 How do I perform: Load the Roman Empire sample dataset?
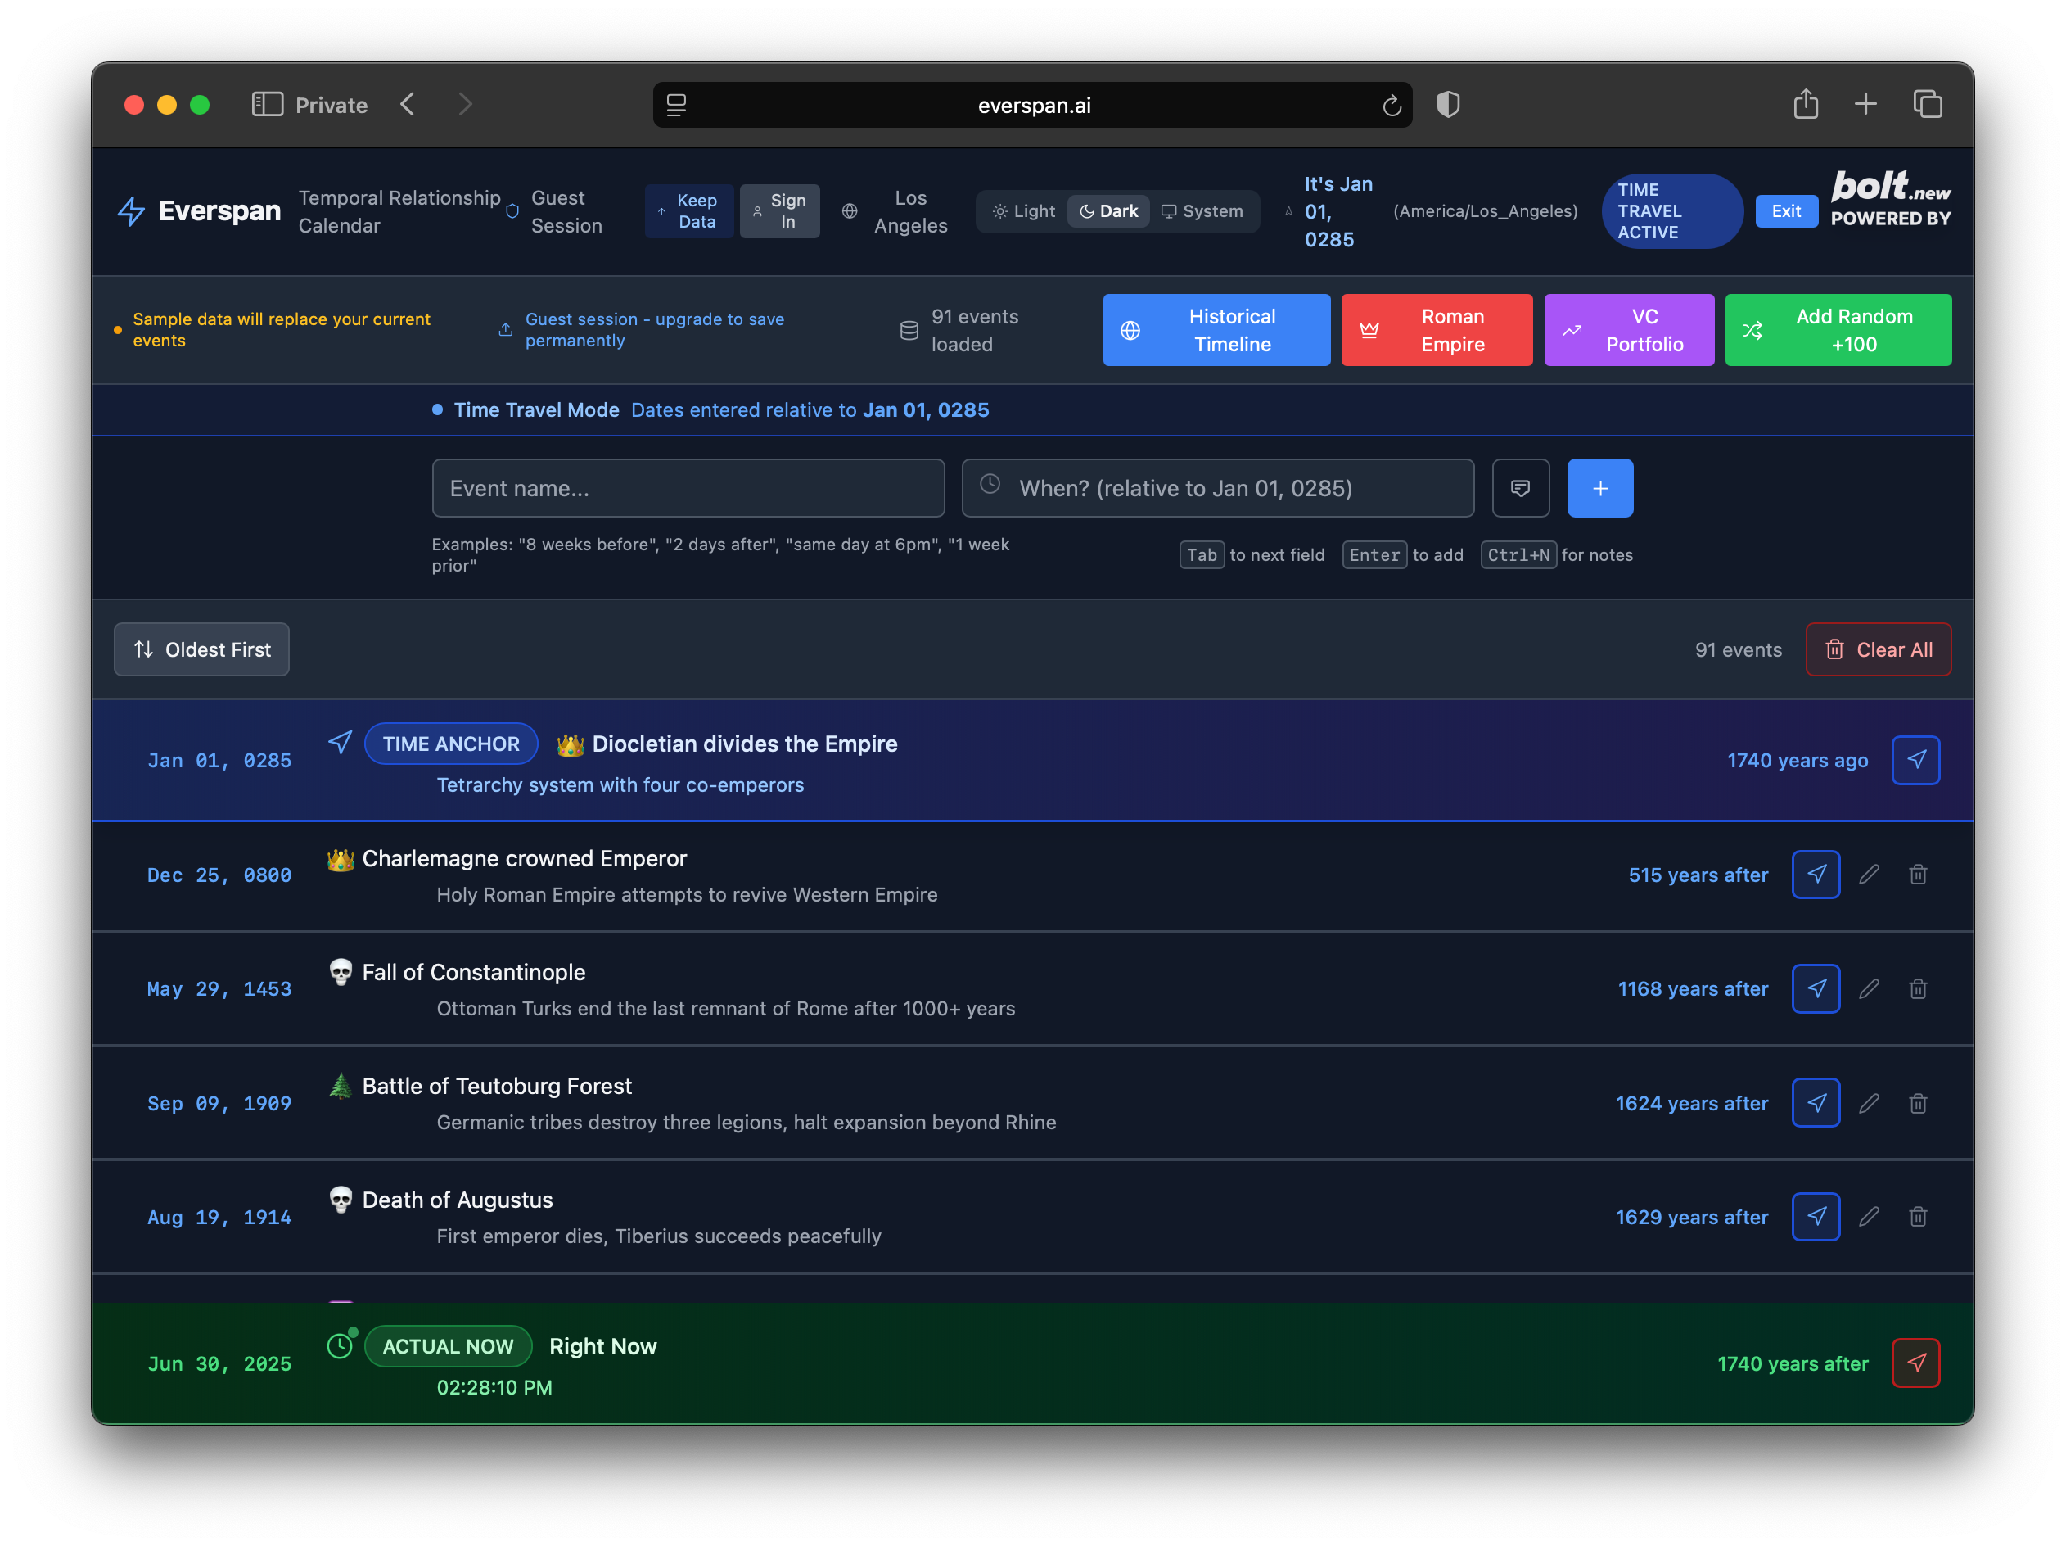point(1436,330)
